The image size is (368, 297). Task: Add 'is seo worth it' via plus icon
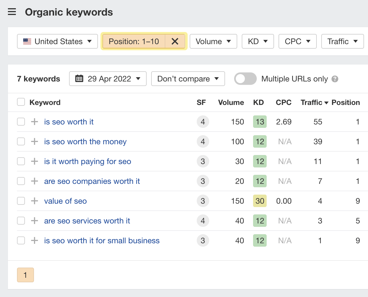(34, 122)
